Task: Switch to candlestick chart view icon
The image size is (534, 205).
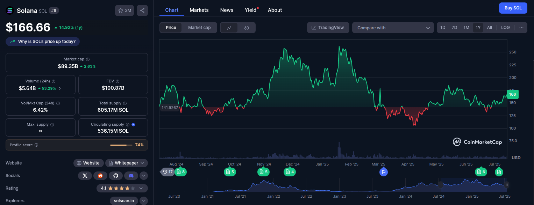Action: tap(247, 28)
